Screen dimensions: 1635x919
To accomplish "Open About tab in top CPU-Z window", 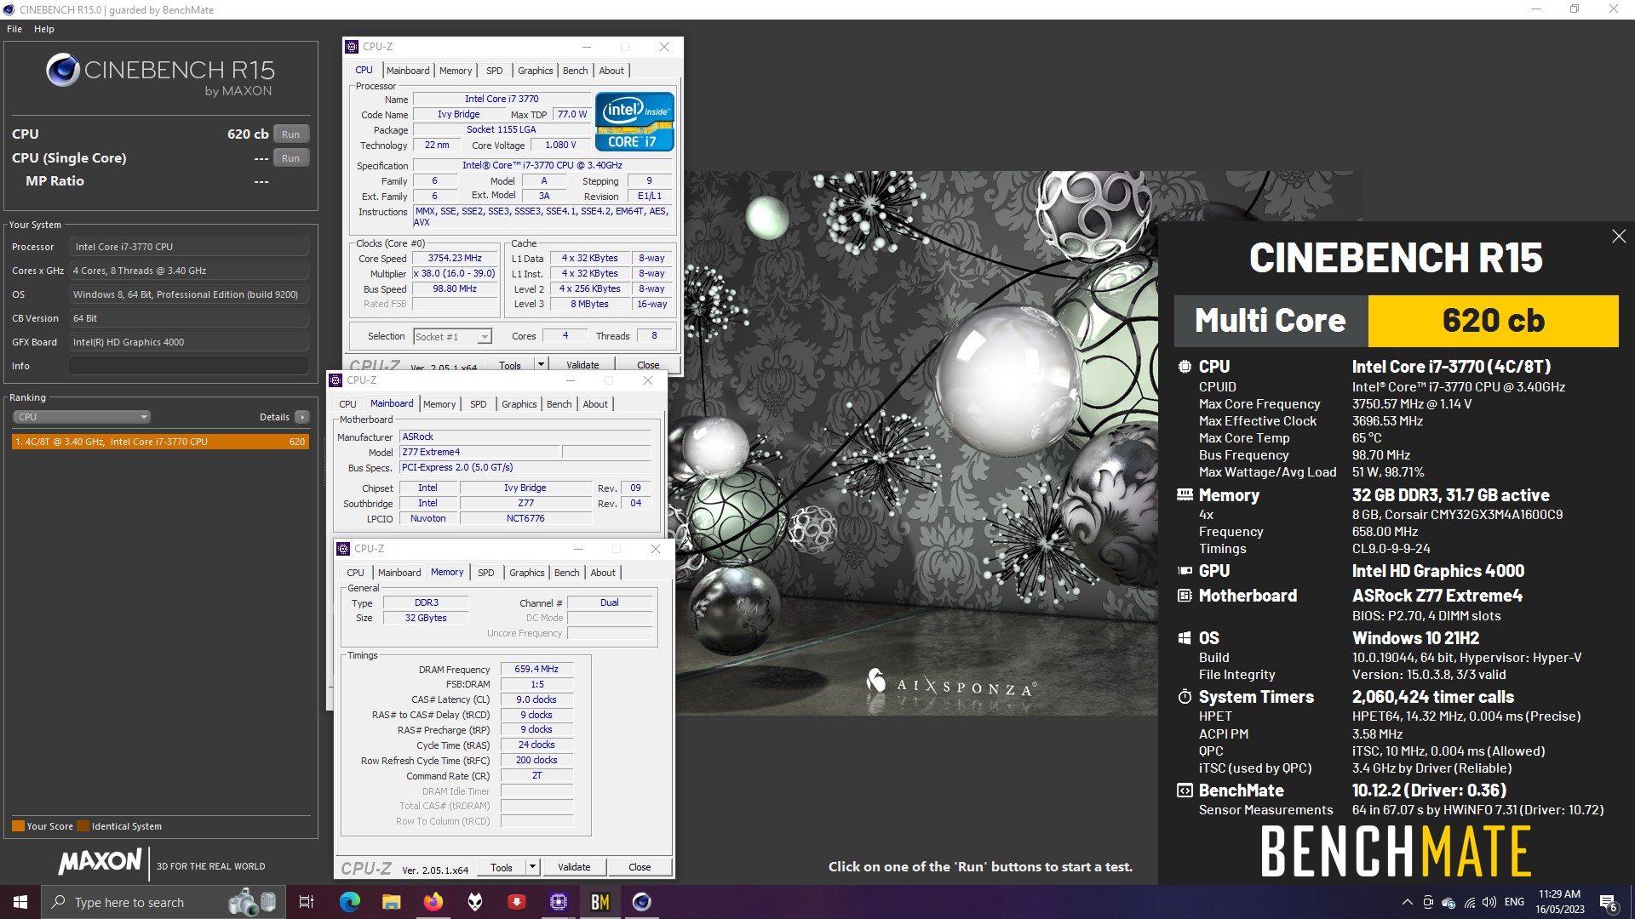I will click(611, 71).
